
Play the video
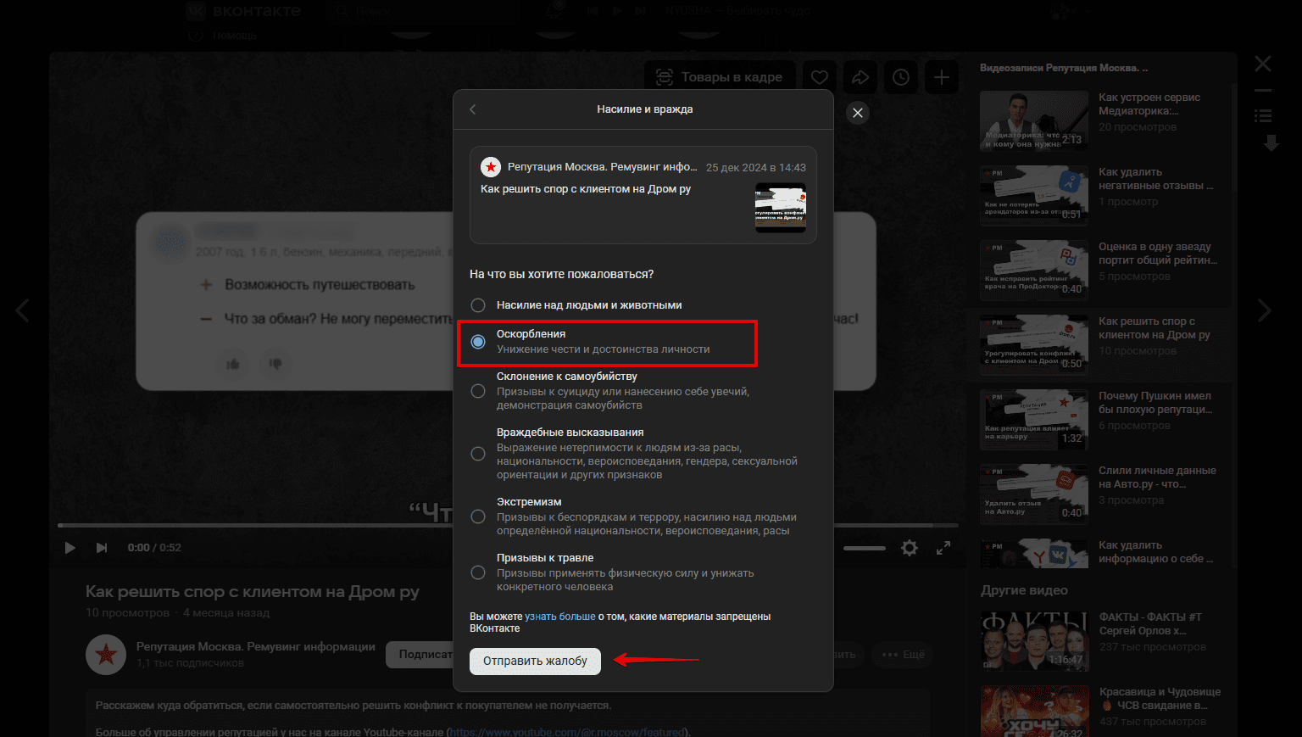[70, 548]
